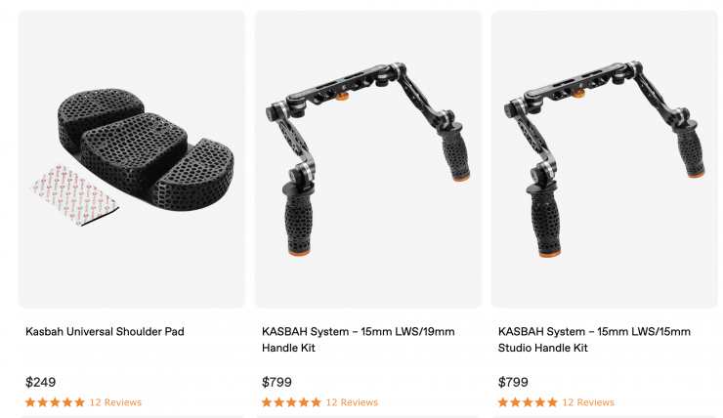
Task: Click the $249 price of the Shoulder Pad
Action: click(x=41, y=382)
